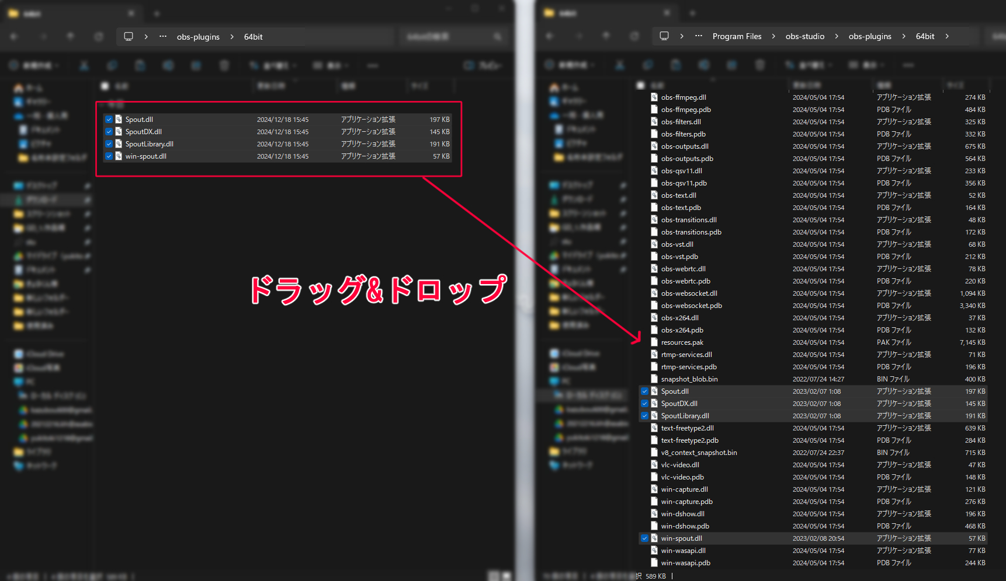Select the Copy icon in the left window
This screenshot has height=581, width=1006.
[112, 65]
